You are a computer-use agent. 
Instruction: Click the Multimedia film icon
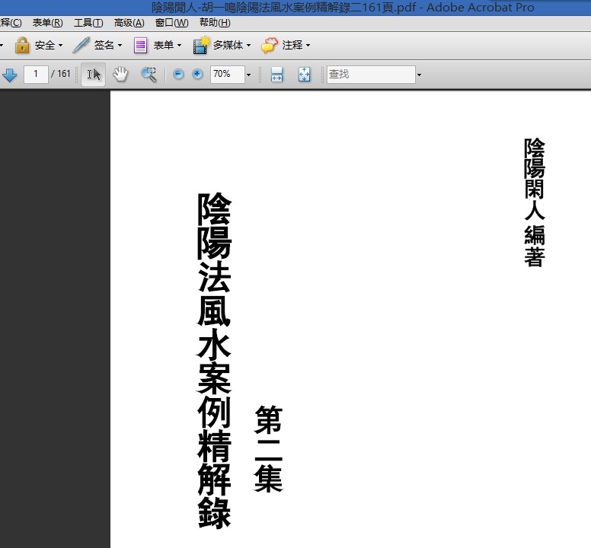click(200, 45)
